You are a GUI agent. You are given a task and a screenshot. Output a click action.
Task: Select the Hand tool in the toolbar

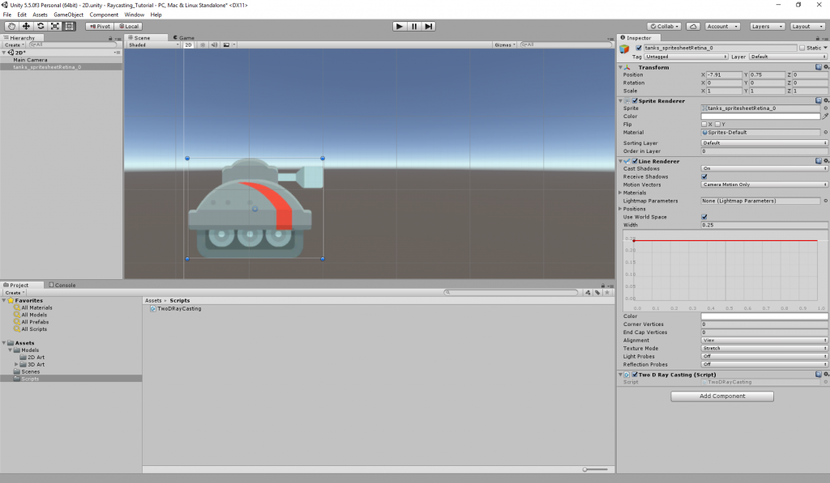tap(11, 26)
